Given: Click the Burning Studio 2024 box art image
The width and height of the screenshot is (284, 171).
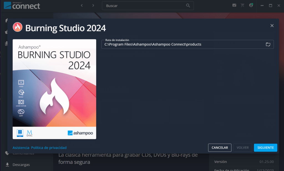Looking at the screenshot, I should pos(54,89).
